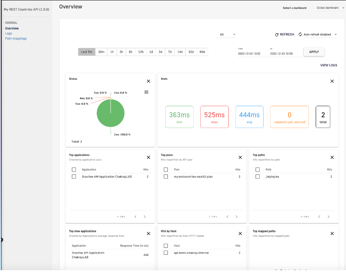Go to next page in Top applications pagination
346x274 pixels.
145,217
